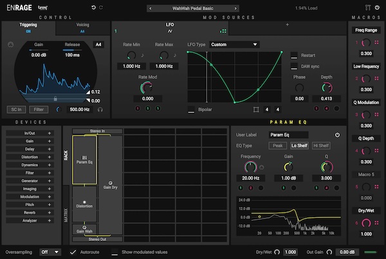The image size is (386, 259).
Task: Open the tuning fork settings icon
Action: (368, 8)
